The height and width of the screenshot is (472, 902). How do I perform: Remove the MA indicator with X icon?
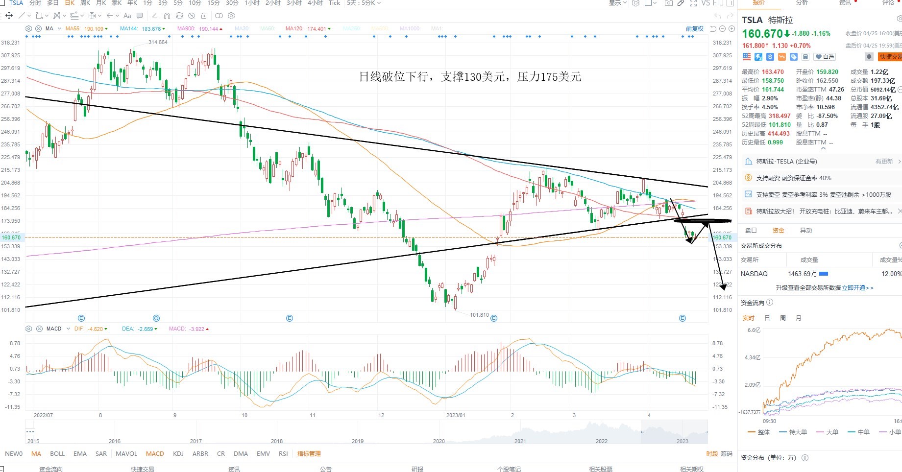tap(38, 28)
